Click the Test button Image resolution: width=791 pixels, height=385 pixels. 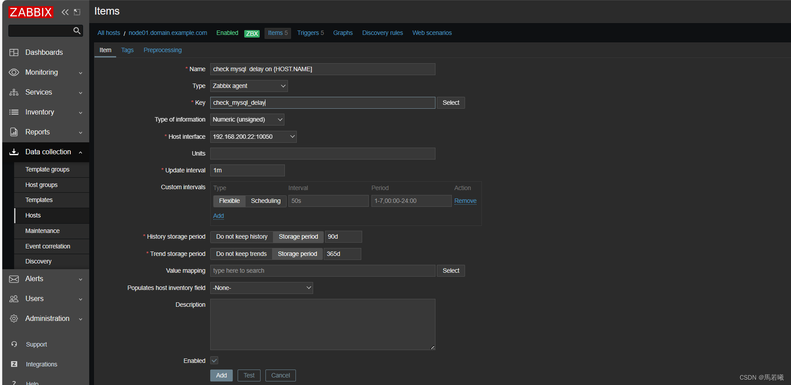249,375
